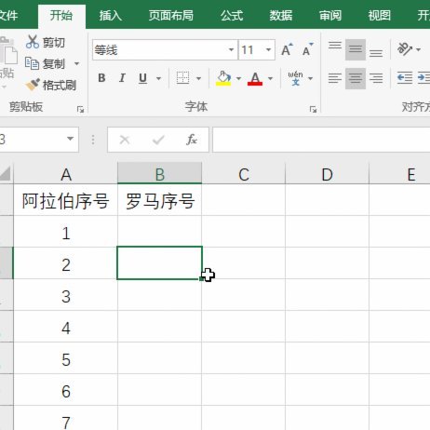Select cell containing 阿拉伯序号
Viewport: 430px width, 430px height.
tap(66, 200)
